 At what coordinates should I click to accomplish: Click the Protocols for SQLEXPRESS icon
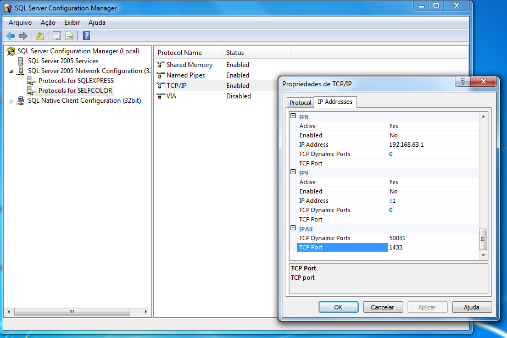pyautogui.click(x=31, y=81)
